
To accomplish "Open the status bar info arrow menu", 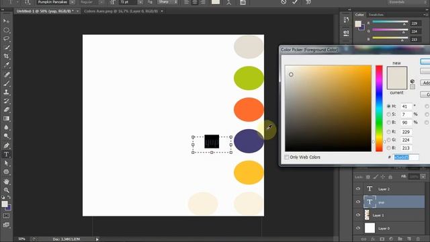I will tap(97, 239).
